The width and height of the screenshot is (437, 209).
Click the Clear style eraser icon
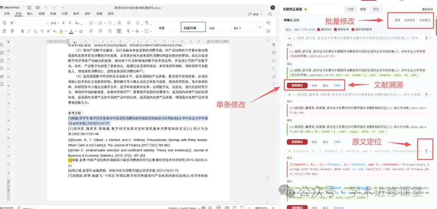(x=81, y=31)
